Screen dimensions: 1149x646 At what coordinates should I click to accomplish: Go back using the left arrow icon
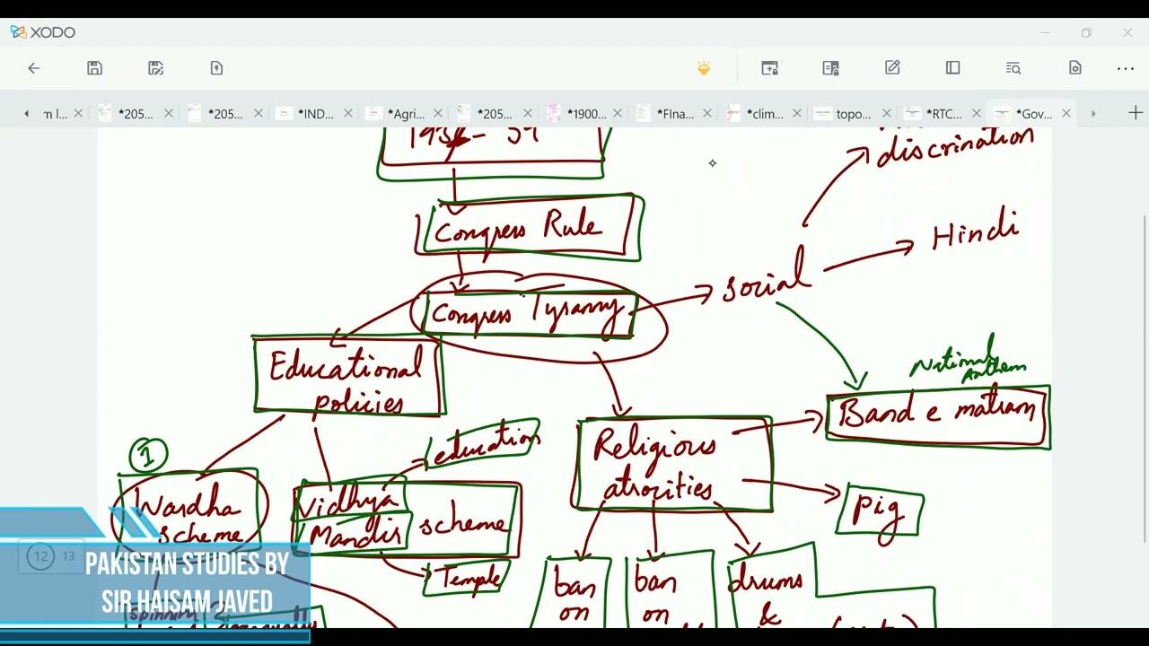[x=34, y=68]
